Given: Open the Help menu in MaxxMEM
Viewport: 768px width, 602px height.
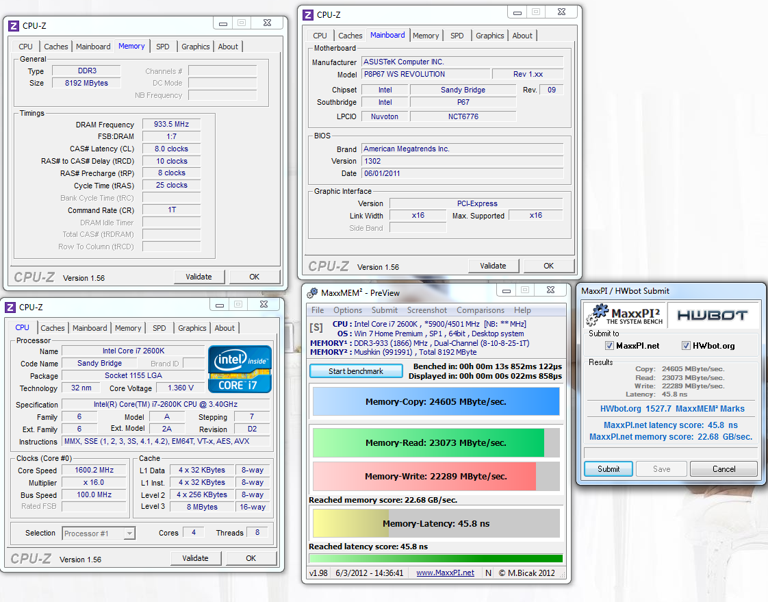Looking at the screenshot, I should (522, 310).
